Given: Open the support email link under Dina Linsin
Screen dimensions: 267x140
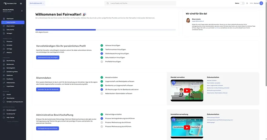Looking at the screenshot, I should point(198,21).
